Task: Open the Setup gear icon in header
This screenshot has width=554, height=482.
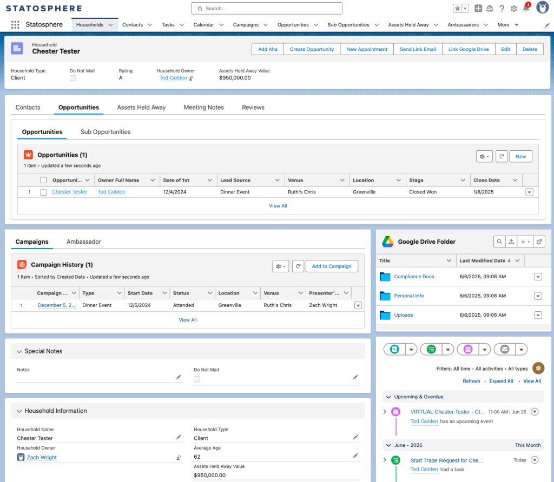Action: click(x=513, y=9)
